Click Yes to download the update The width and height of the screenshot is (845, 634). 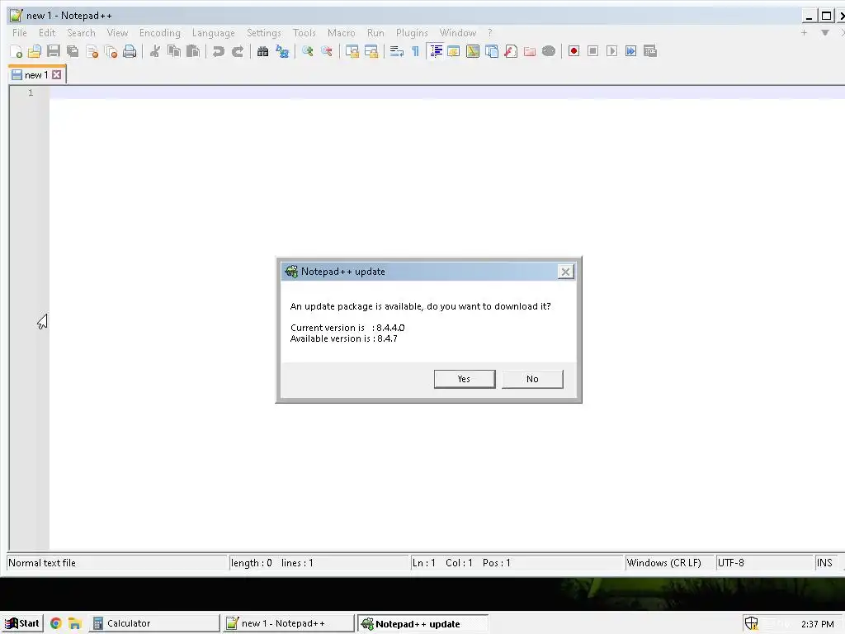pos(465,379)
